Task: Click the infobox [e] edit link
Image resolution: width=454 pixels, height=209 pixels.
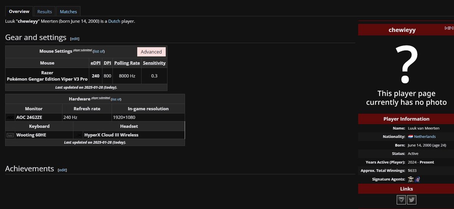Action: pos(447,28)
